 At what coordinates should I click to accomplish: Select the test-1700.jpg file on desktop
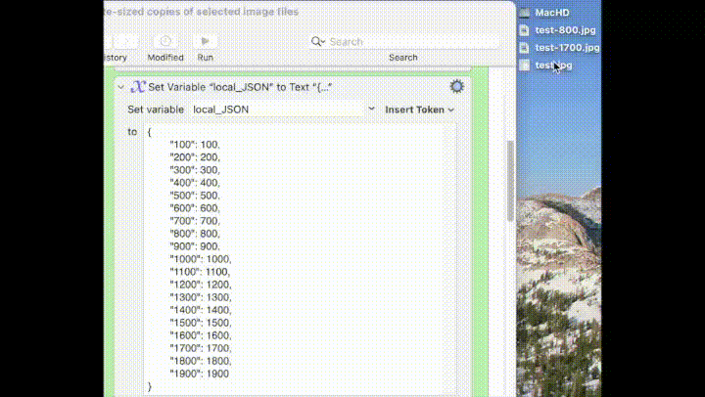[x=559, y=48]
